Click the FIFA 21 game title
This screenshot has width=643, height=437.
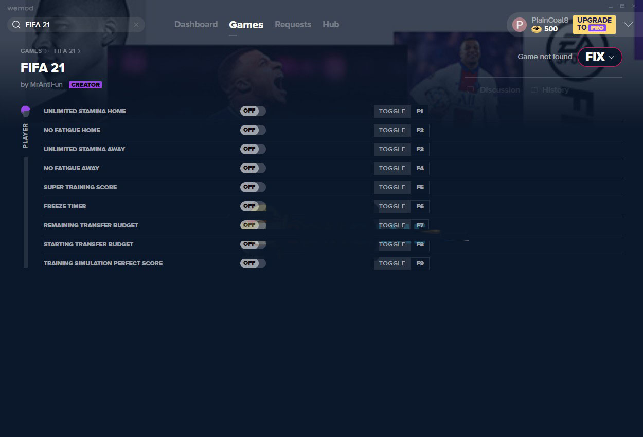(x=43, y=68)
